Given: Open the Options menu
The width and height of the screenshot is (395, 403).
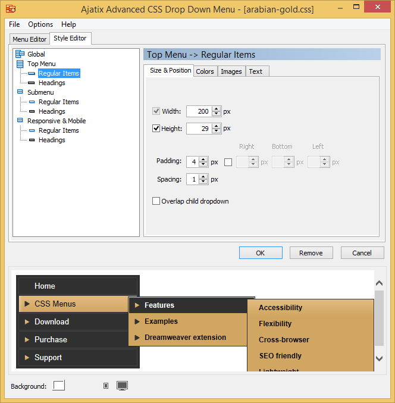Looking at the screenshot, I should tap(40, 24).
